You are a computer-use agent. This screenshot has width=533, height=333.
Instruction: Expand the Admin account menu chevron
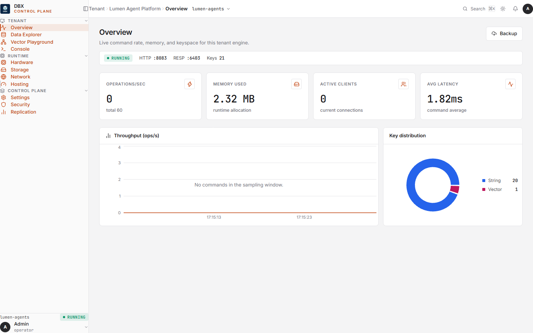tap(86, 327)
